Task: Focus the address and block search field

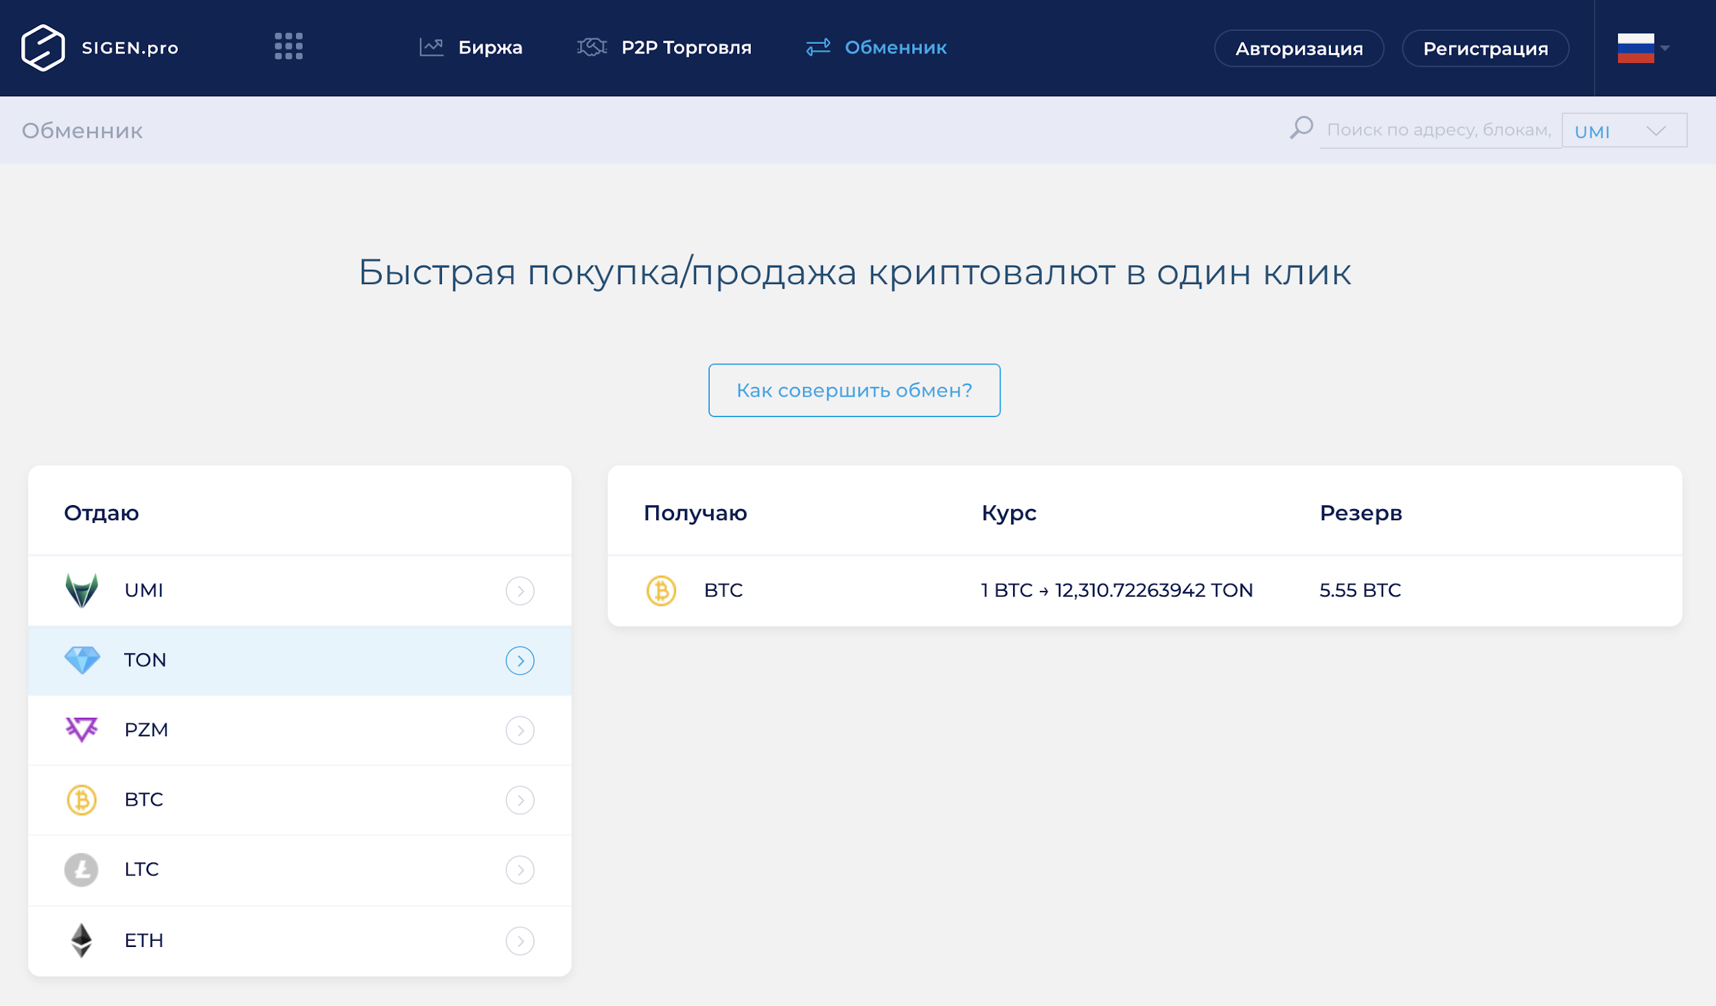Action: 1438,130
